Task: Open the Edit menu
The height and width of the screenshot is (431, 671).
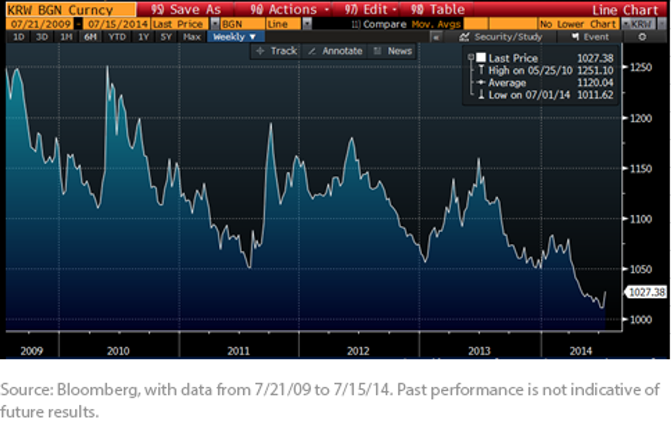Action: pos(365,10)
